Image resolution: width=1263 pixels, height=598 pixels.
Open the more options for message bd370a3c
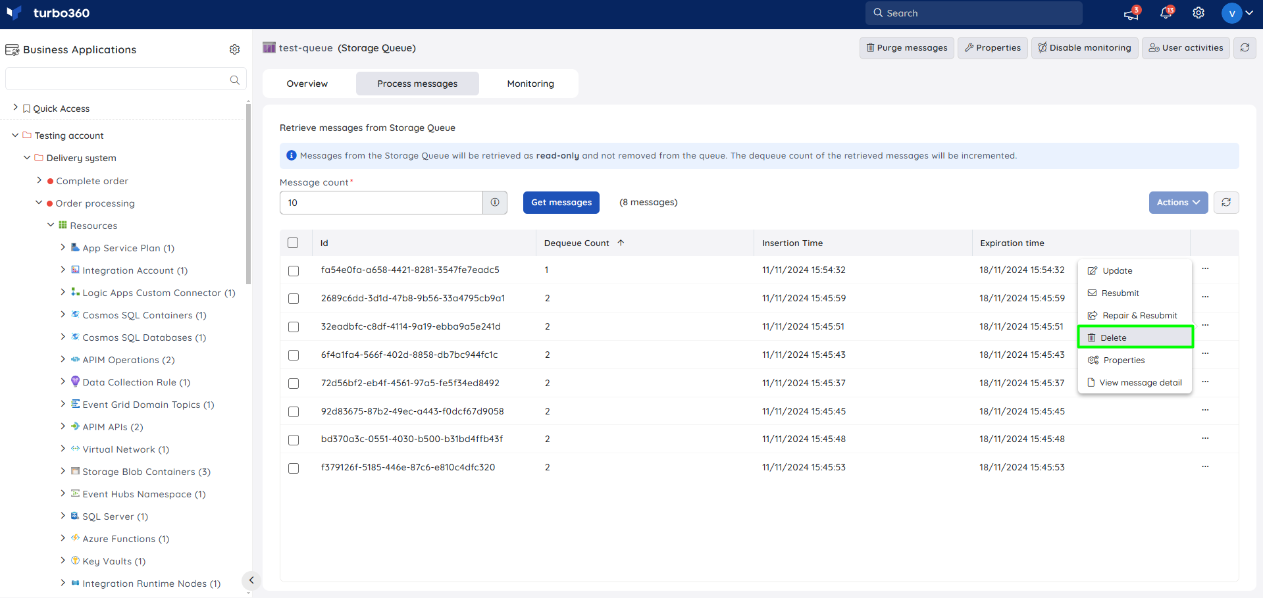(1205, 438)
